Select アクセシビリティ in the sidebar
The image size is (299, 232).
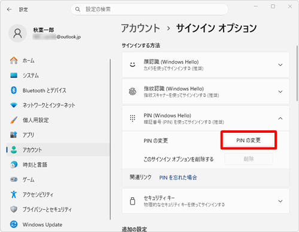[x=58, y=194]
